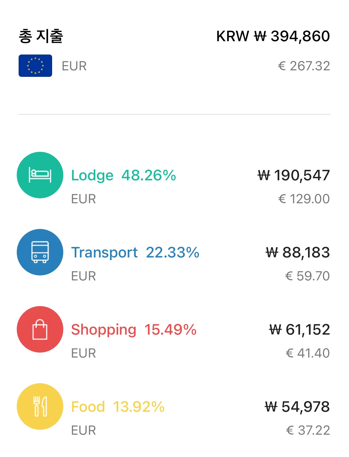The image size is (349, 457).
Task: Select the € 267.32 total in euros
Action: [304, 66]
